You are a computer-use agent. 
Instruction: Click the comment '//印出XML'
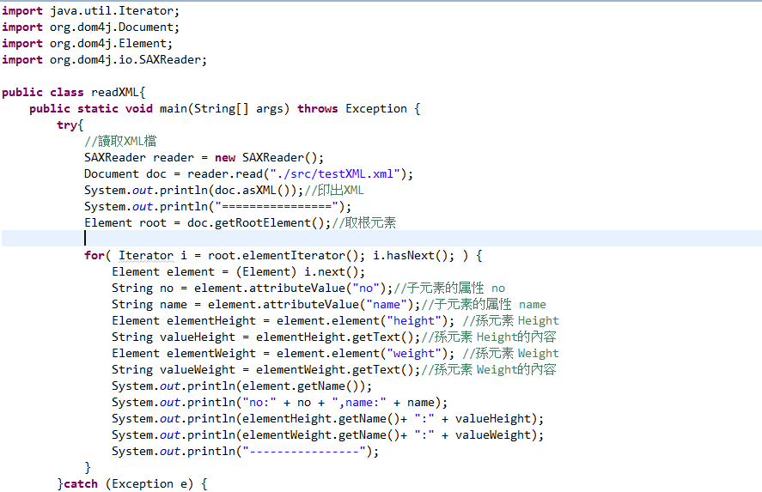(334, 191)
